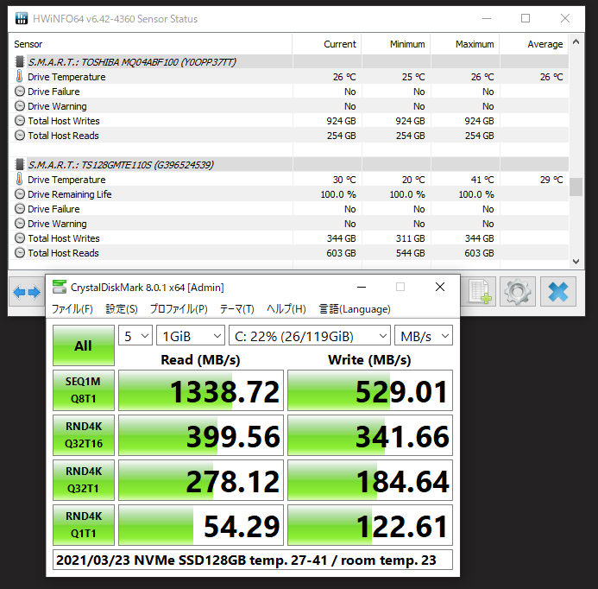The width and height of the screenshot is (598, 589).
Task: Click HWiNFO scrollbar down arrow
Action: pyautogui.click(x=576, y=262)
